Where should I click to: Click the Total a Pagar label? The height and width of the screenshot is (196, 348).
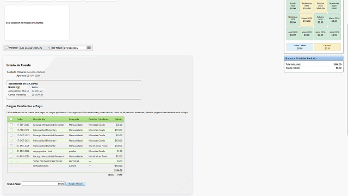point(14,184)
